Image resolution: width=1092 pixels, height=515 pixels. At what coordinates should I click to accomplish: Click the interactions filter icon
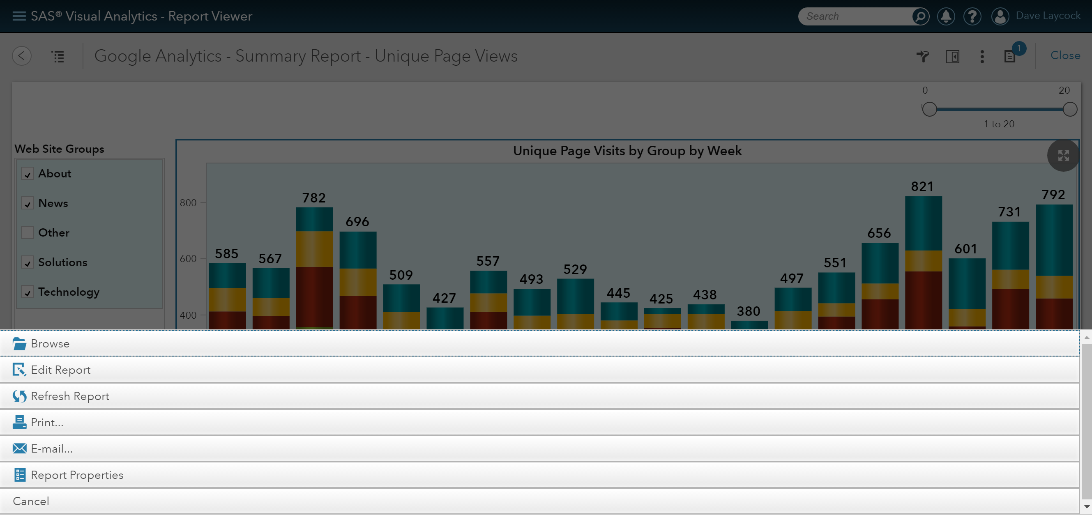(x=922, y=56)
